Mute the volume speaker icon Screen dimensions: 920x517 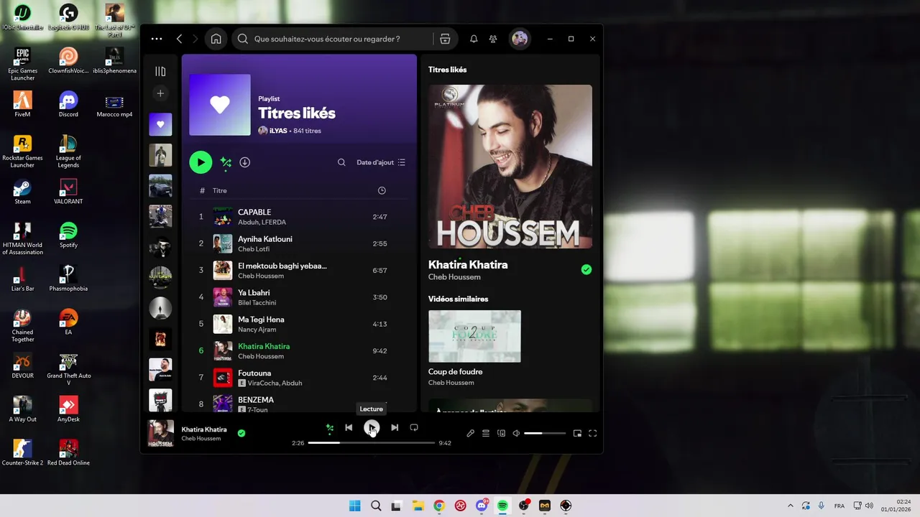pyautogui.click(x=516, y=433)
